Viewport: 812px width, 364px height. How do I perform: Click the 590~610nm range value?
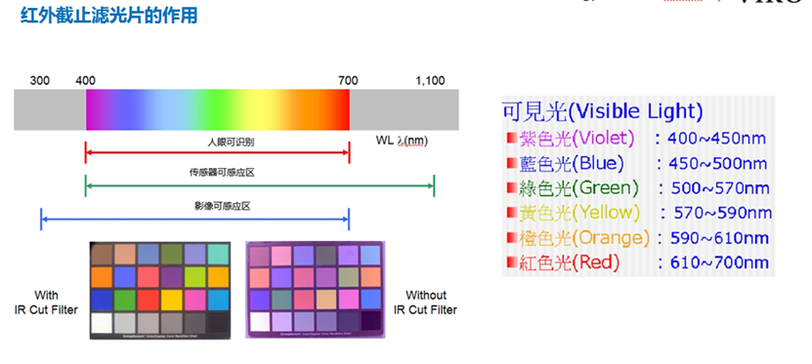[720, 238]
